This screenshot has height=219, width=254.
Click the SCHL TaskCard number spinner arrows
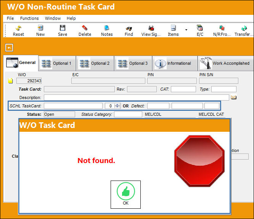pos(117,106)
